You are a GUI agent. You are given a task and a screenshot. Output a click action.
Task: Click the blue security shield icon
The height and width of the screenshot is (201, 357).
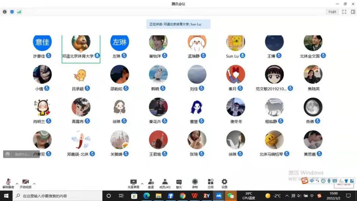point(12,12)
